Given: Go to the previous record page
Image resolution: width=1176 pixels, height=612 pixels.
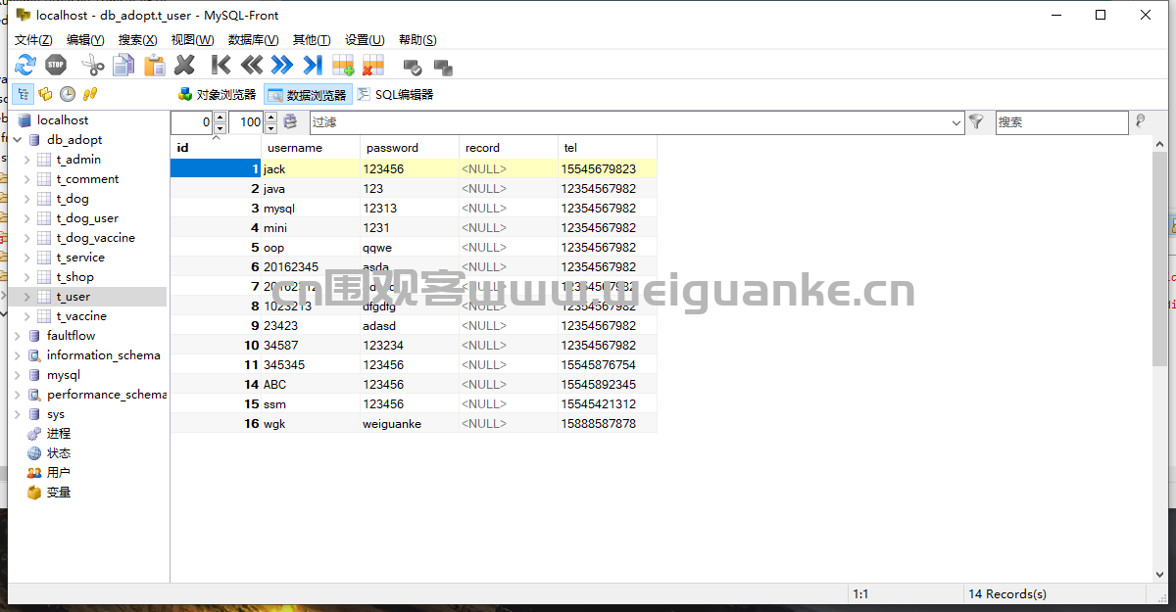Looking at the screenshot, I should click(252, 66).
